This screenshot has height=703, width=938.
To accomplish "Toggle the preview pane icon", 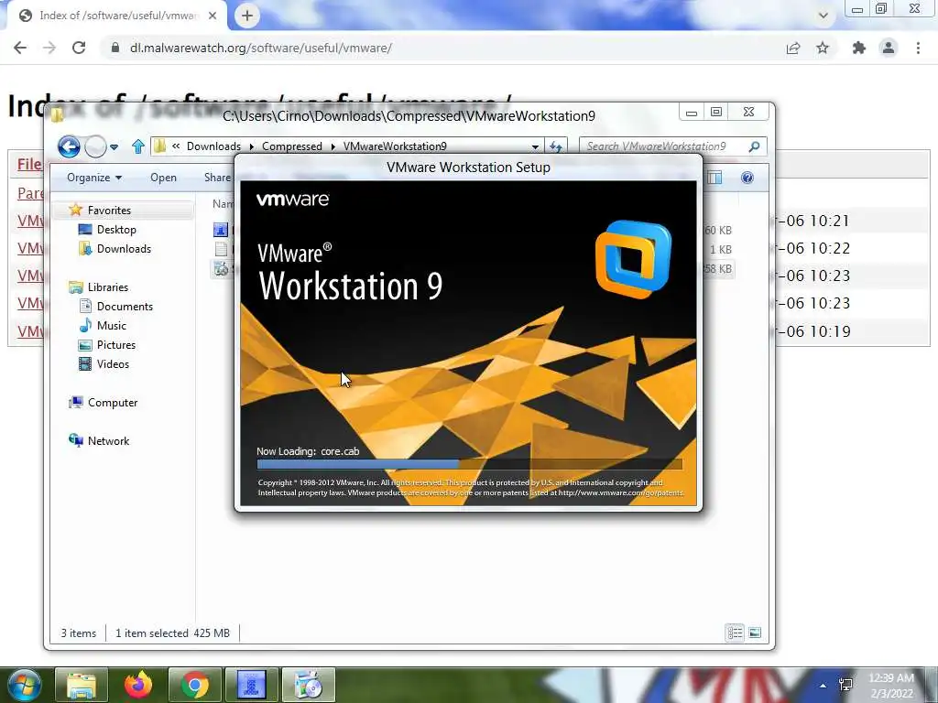I will [714, 178].
